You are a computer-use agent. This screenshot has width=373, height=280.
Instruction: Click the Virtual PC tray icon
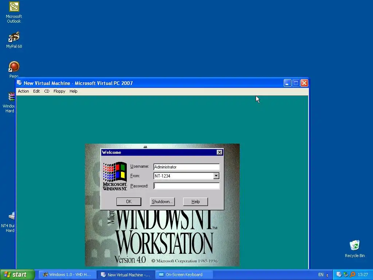click(339, 275)
